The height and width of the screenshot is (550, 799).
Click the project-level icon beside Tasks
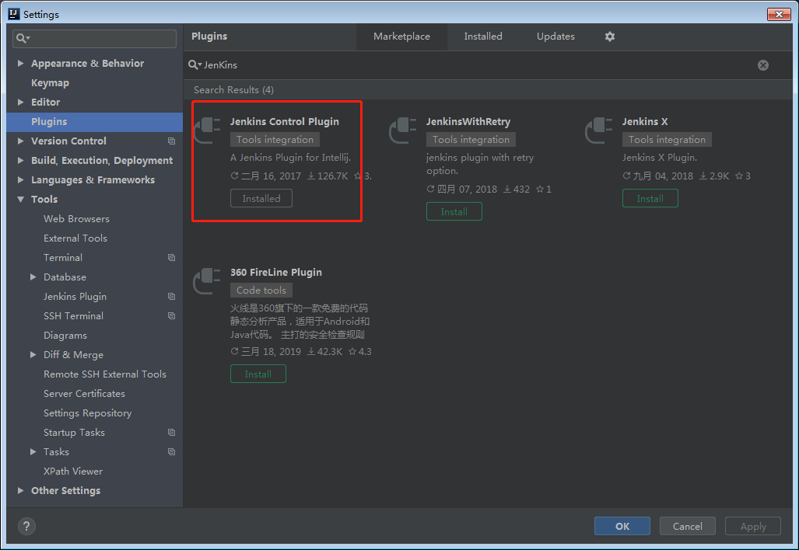[x=172, y=452]
